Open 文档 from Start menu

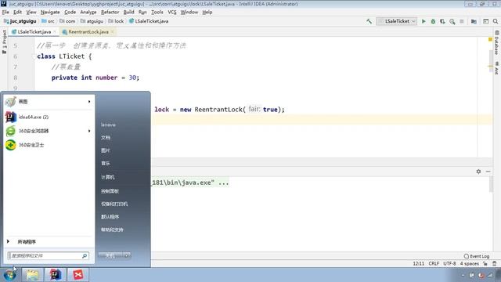106,138
